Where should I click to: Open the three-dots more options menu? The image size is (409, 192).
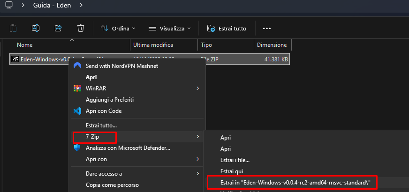[266, 29]
